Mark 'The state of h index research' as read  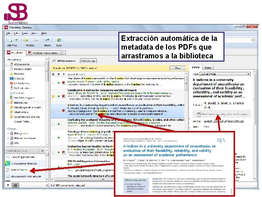pos(59,83)
